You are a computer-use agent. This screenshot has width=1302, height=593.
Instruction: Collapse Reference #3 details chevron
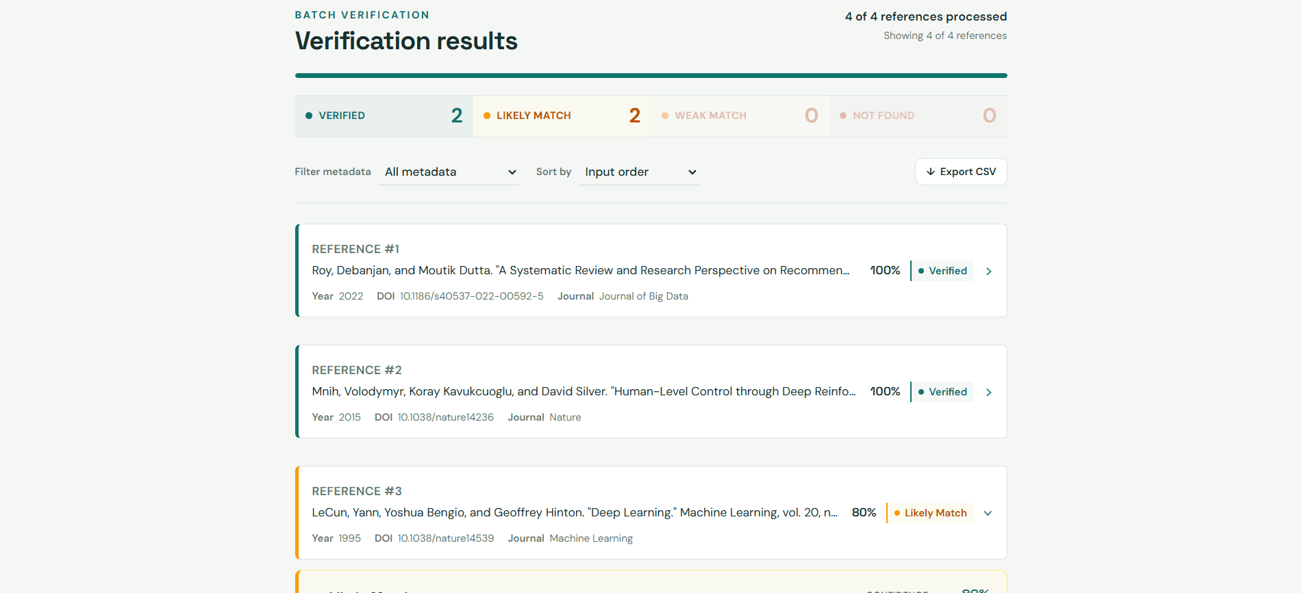[988, 514]
